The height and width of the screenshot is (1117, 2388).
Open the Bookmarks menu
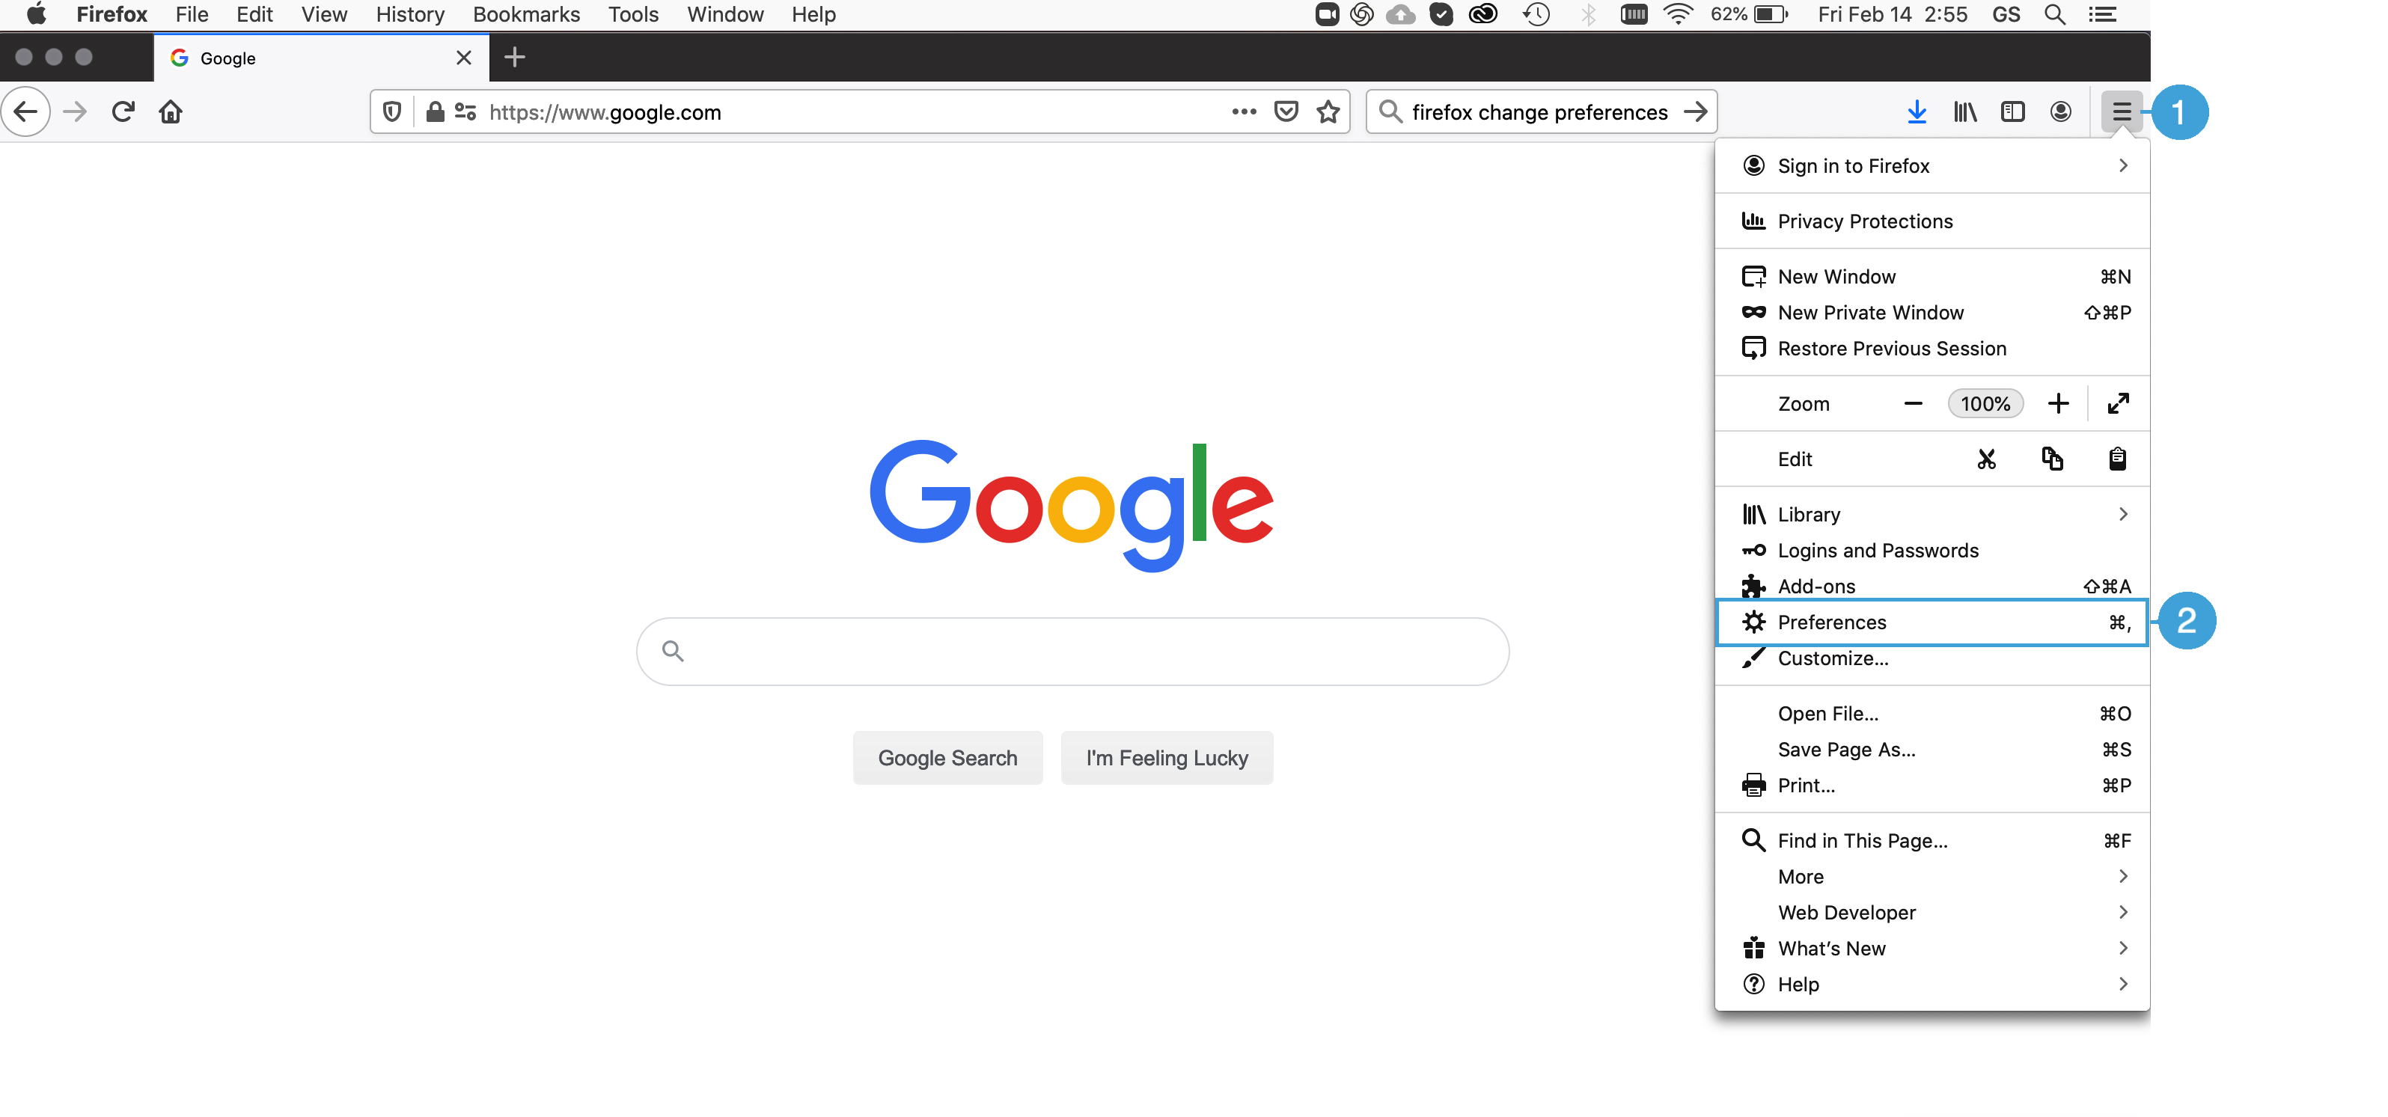click(x=525, y=14)
